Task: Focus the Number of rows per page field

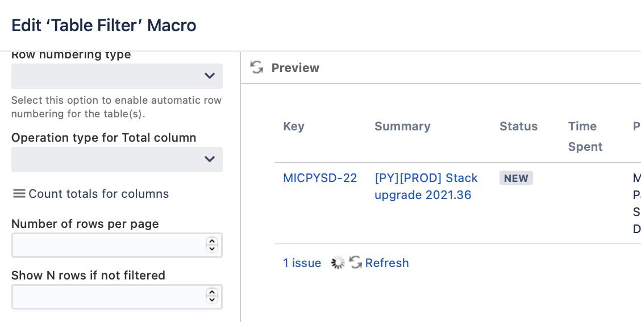Action: click(109, 245)
